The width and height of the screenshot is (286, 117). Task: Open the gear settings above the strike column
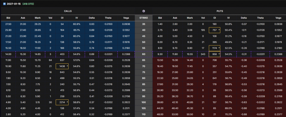[x=144, y=11]
